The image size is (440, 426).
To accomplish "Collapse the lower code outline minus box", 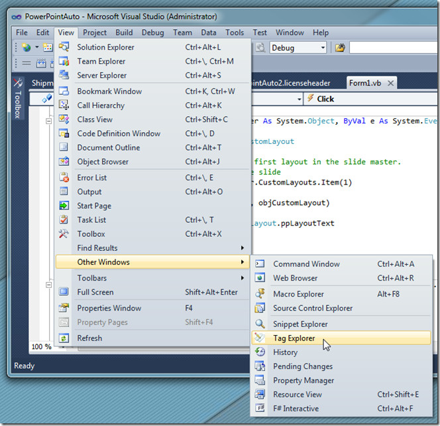I will click(x=48, y=285).
